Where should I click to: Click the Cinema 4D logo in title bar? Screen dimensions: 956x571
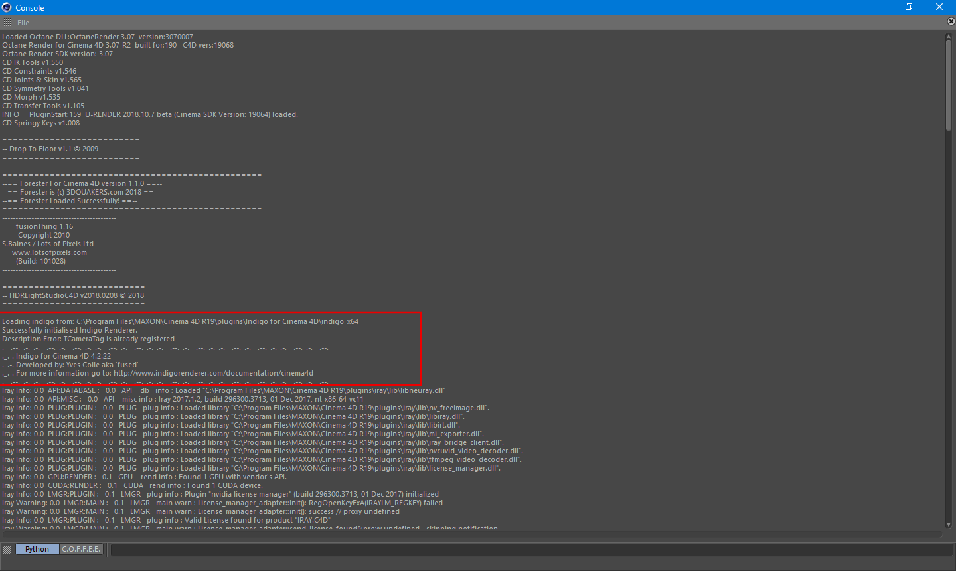click(x=7, y=7)
